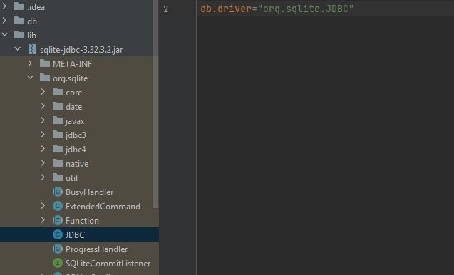The width and height of the screenshot is (454, 275).
Task: Click the project tree vertical scrollbar thumb
Action: [155, 104]
